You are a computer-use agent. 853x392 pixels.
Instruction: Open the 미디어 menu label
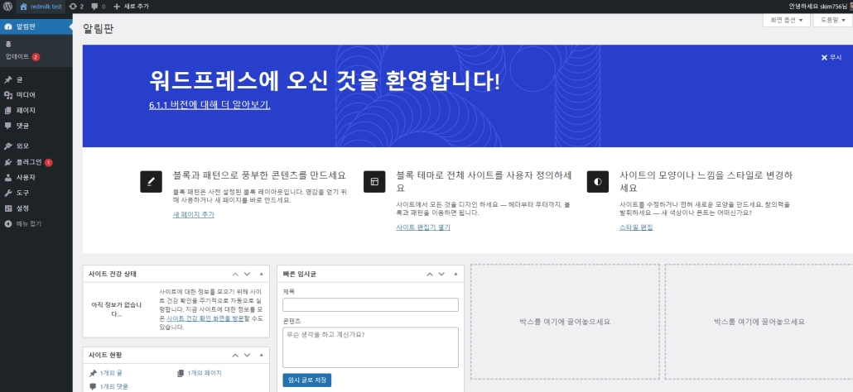pyautogui.click(x=26, y=95)
